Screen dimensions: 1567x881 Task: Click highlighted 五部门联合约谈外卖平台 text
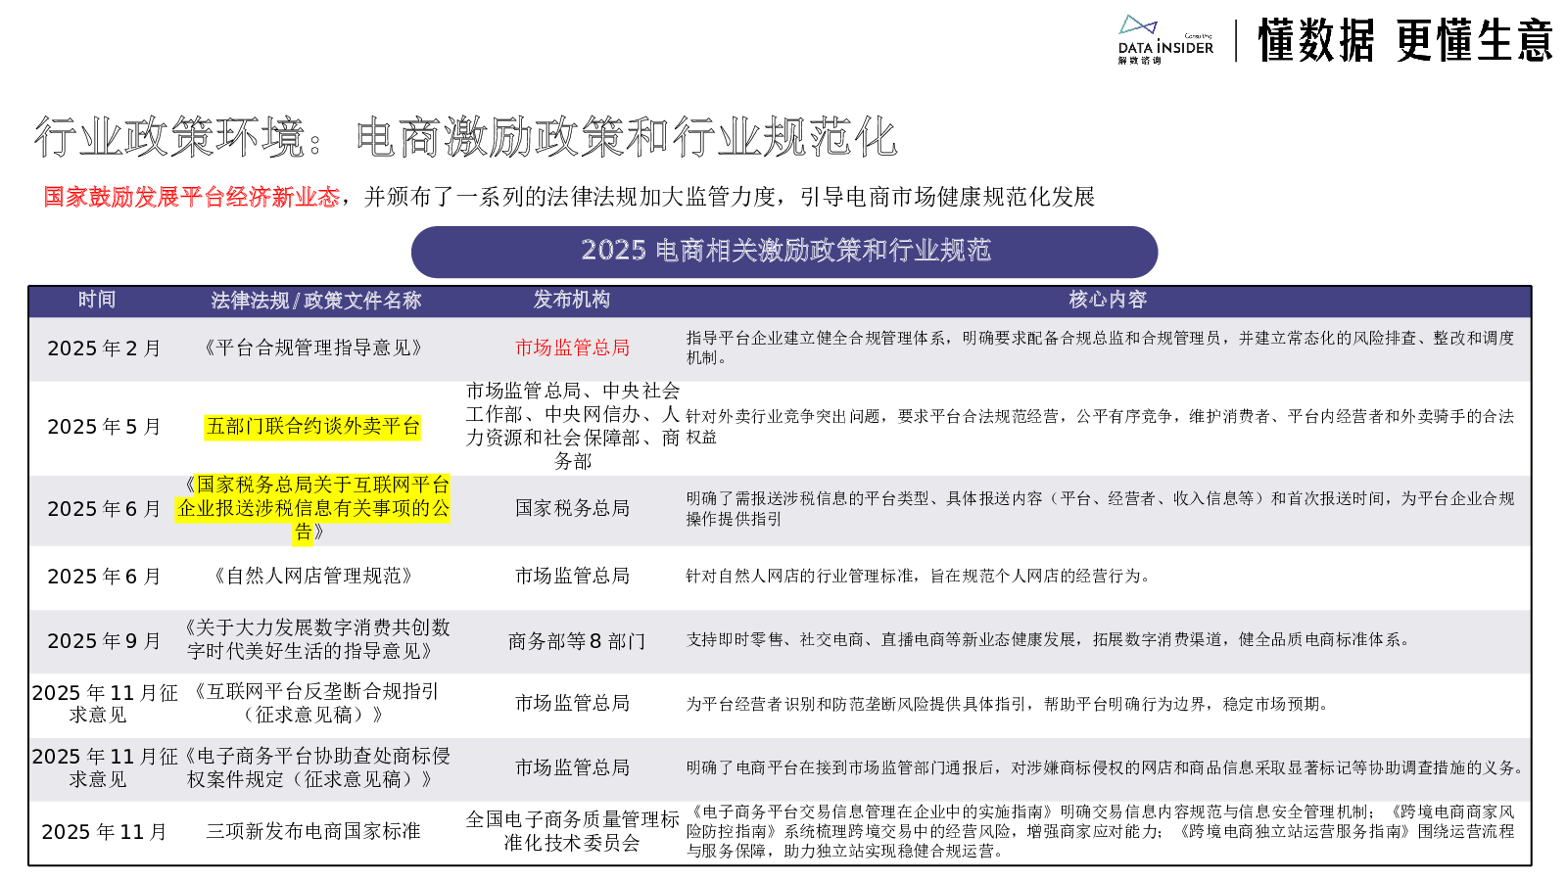pos(313,427)
